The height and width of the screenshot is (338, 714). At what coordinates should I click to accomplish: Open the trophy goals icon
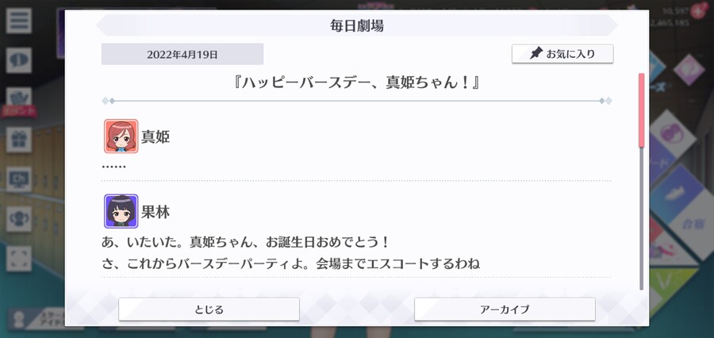[19, 219]
